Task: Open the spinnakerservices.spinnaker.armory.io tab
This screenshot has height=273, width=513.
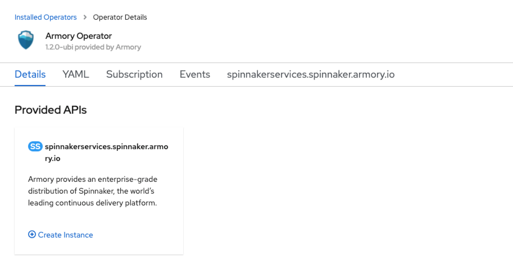Action: pyautogui.click(x=311, y=74)
